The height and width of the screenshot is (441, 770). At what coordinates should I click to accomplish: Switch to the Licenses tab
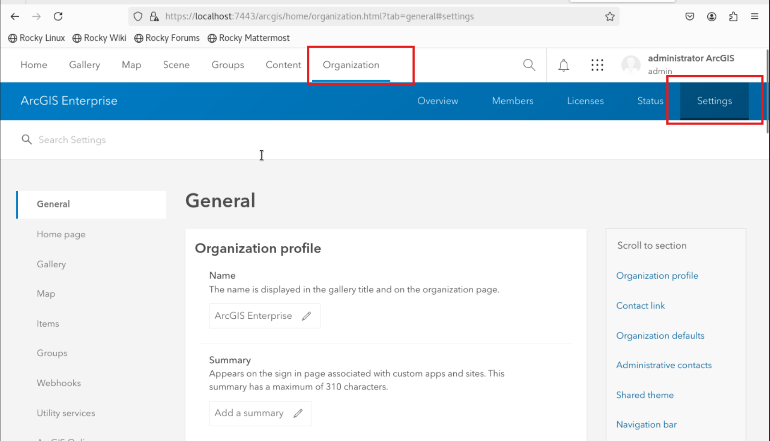tap(585, 101)
